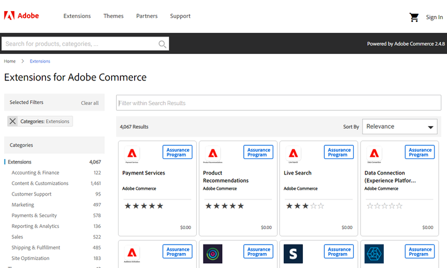Click Assurance Program badge on Product Recommendations
Viewport: 447px width, 268px height.
(x=258, y=152)
